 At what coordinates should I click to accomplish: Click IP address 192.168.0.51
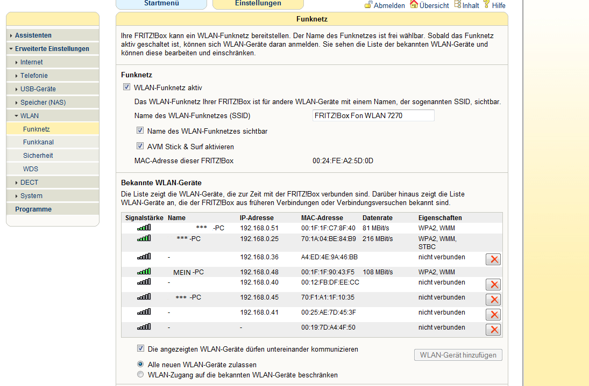[x=259, y=228]
